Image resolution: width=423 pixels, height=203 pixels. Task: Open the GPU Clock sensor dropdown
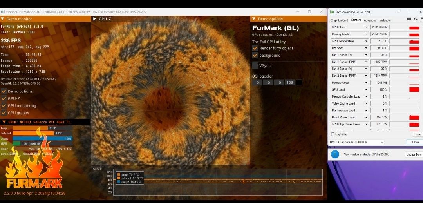tap(366, 27)
